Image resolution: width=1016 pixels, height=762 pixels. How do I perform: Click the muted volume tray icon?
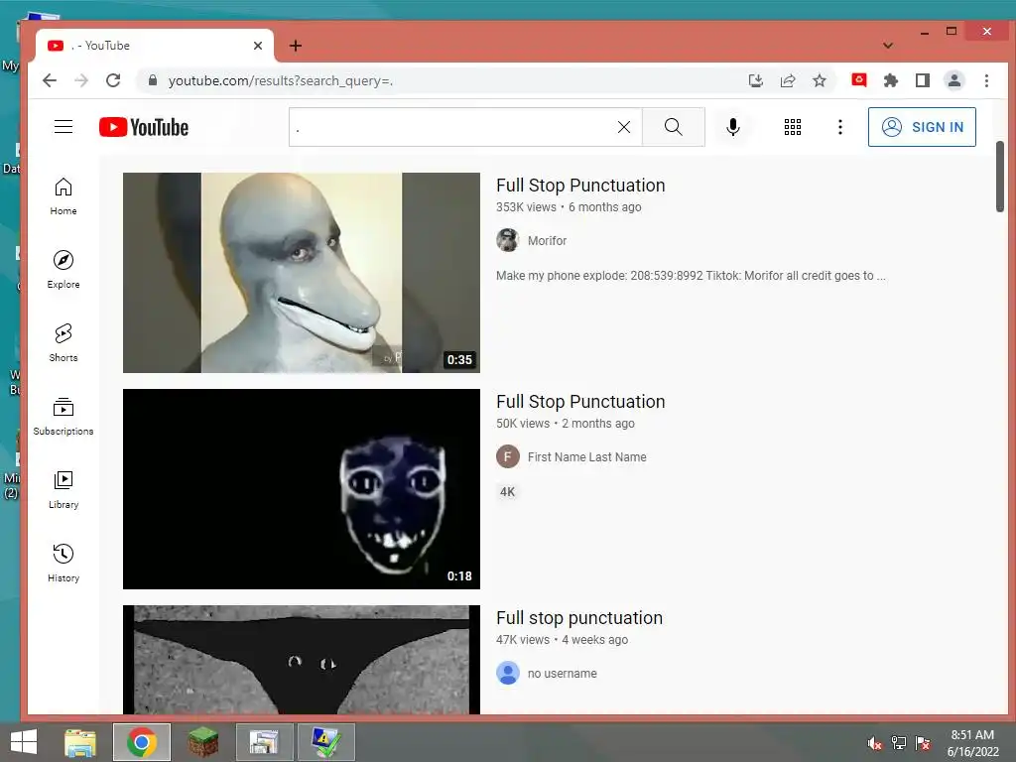tap(875, 743)
